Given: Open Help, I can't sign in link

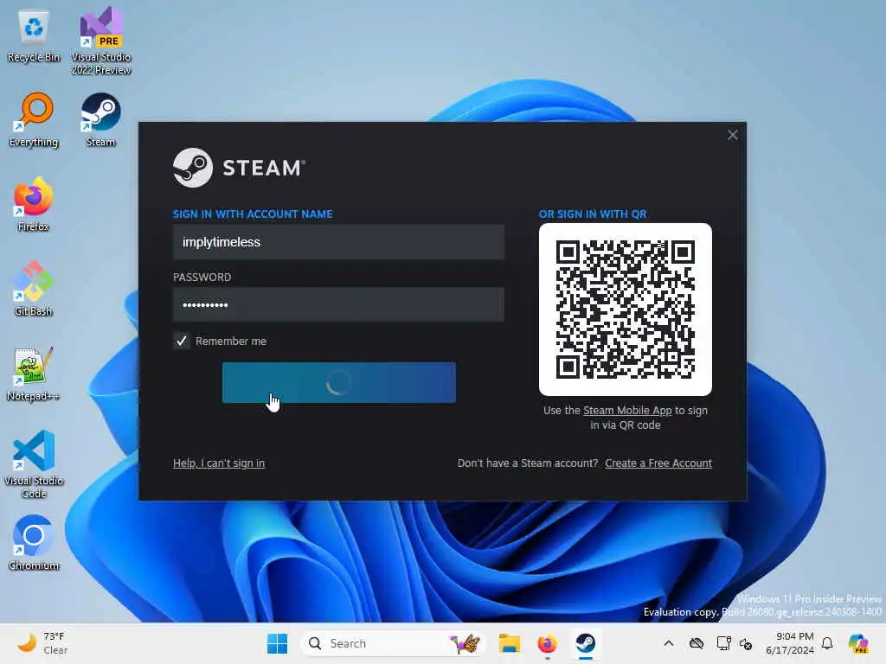Looking at the screenshot, I should [x=219, y=463].
